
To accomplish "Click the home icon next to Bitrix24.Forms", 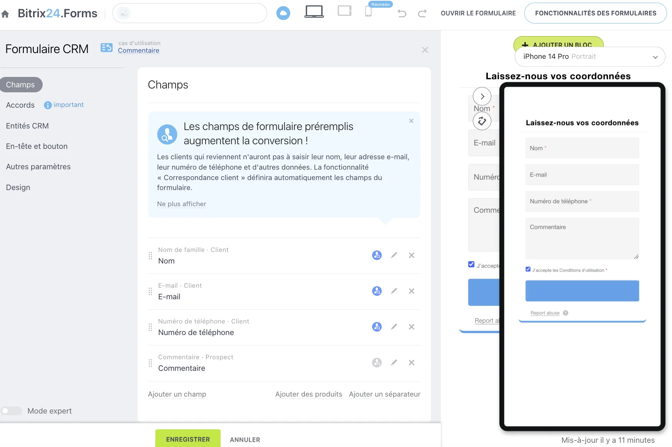I will (x=5, y=14).
